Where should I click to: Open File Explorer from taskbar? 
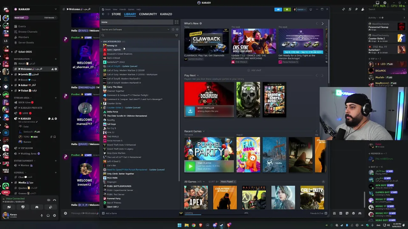tap(186, 225)
